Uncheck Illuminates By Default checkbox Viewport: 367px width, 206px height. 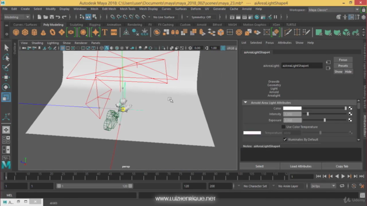point(285,140)
